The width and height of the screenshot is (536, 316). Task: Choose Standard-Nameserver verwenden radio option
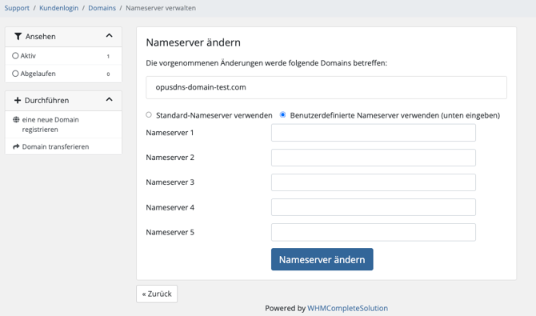[x=149, y=115]
